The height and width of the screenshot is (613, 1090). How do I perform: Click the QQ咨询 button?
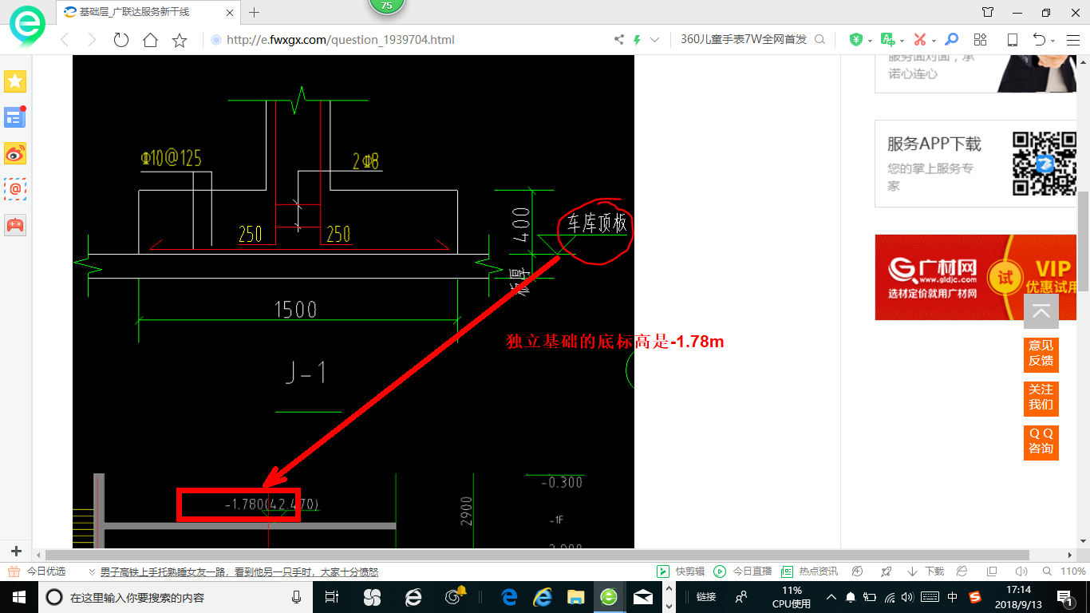click(1041, 441)
